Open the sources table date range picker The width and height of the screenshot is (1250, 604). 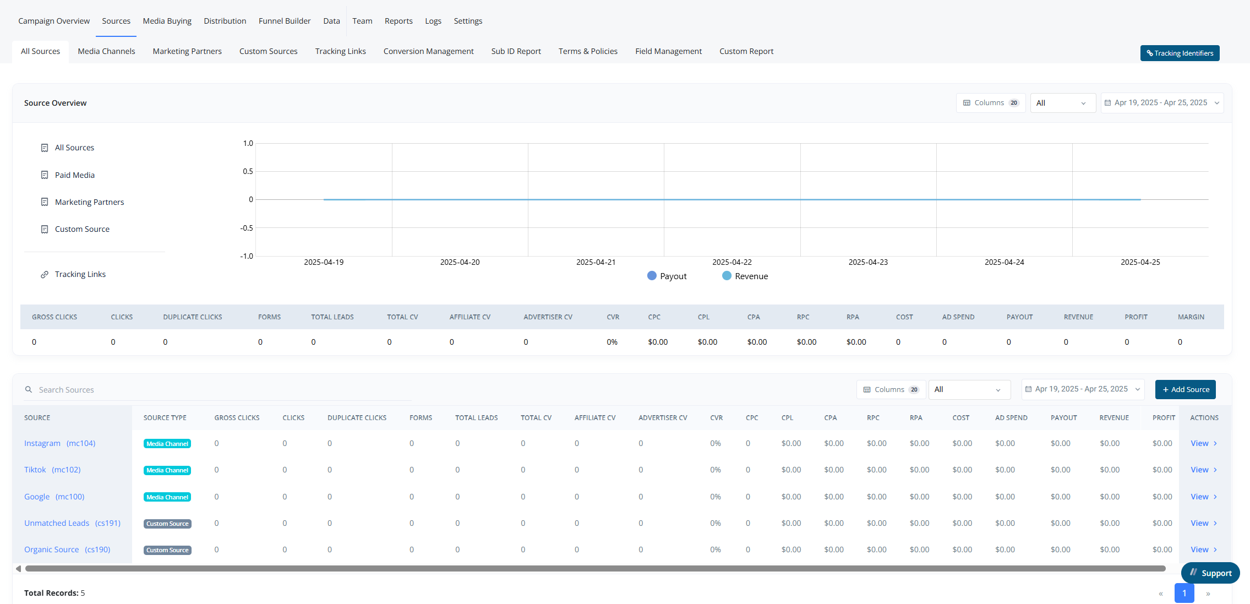coord(1082,389)
